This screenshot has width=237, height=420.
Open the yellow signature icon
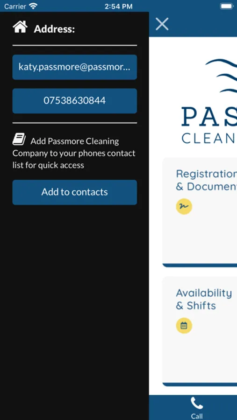point(184,207)
